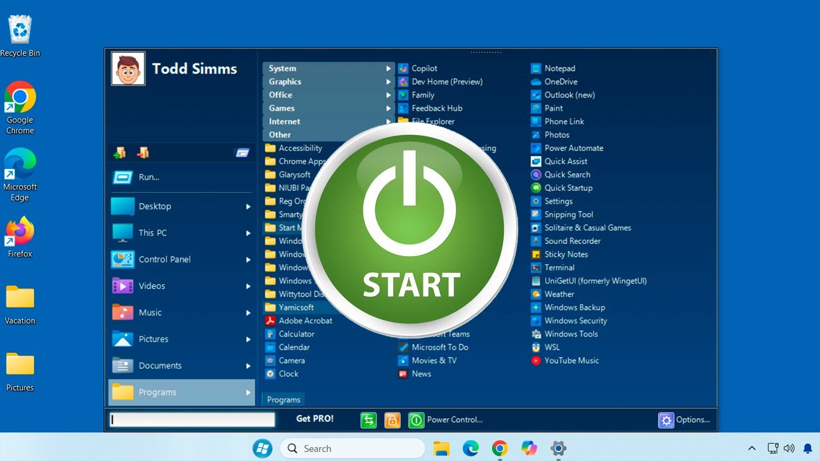Open the Vacation folder on desktop
820x461 pixels.
(x=20, y=305)
